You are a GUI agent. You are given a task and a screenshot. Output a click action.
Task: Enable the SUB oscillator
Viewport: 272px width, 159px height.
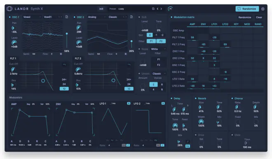(x=139, y=17)
